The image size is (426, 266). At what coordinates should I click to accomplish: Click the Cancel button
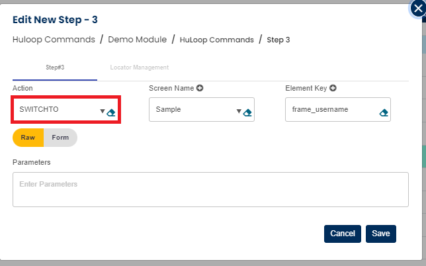[343, 234]
